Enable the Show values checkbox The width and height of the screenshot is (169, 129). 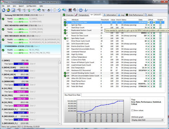click(x=132, y=110)
